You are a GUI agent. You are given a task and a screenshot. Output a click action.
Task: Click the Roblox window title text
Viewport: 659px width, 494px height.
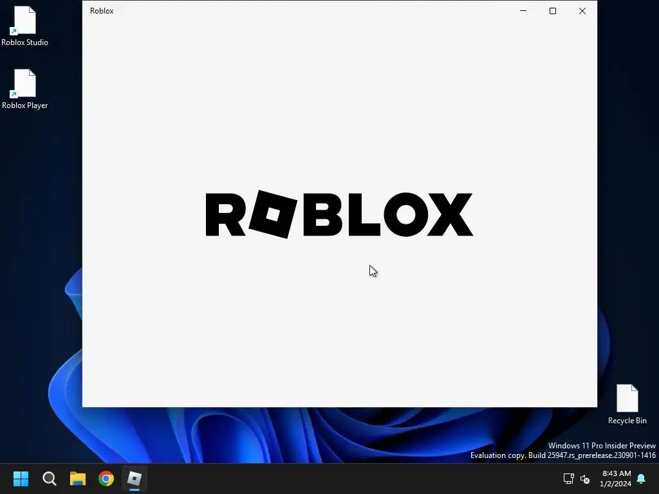(x=102, y=11)
